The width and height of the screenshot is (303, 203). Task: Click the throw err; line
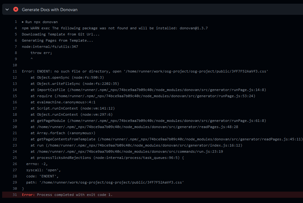(41, 53)
